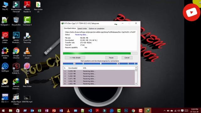Screen dimensions: 201x113
Task: Open Notepad++ desktop shortcut
Action: (x=5, y=21)
